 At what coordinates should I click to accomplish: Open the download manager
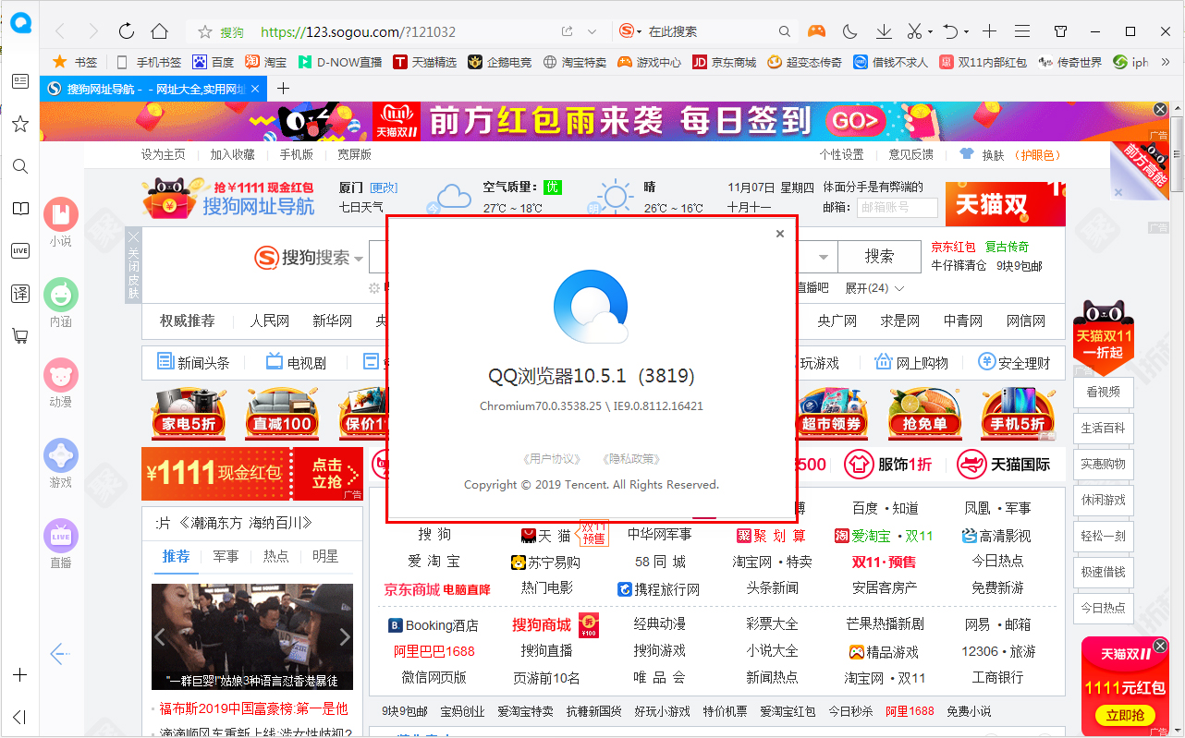[x=883, y=30]
